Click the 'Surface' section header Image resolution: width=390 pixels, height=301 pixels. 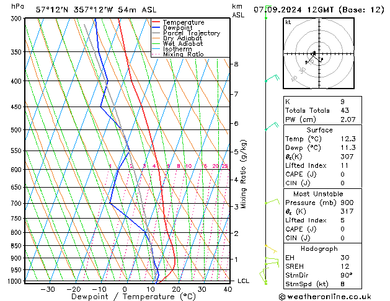[x=319, y=131]
